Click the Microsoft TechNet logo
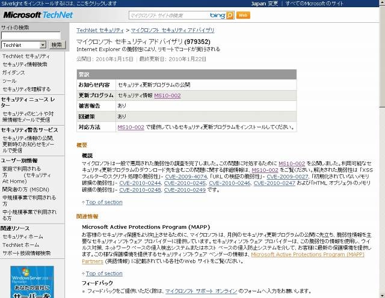Viewport: 385px width, 298px height. coord(38,15)
